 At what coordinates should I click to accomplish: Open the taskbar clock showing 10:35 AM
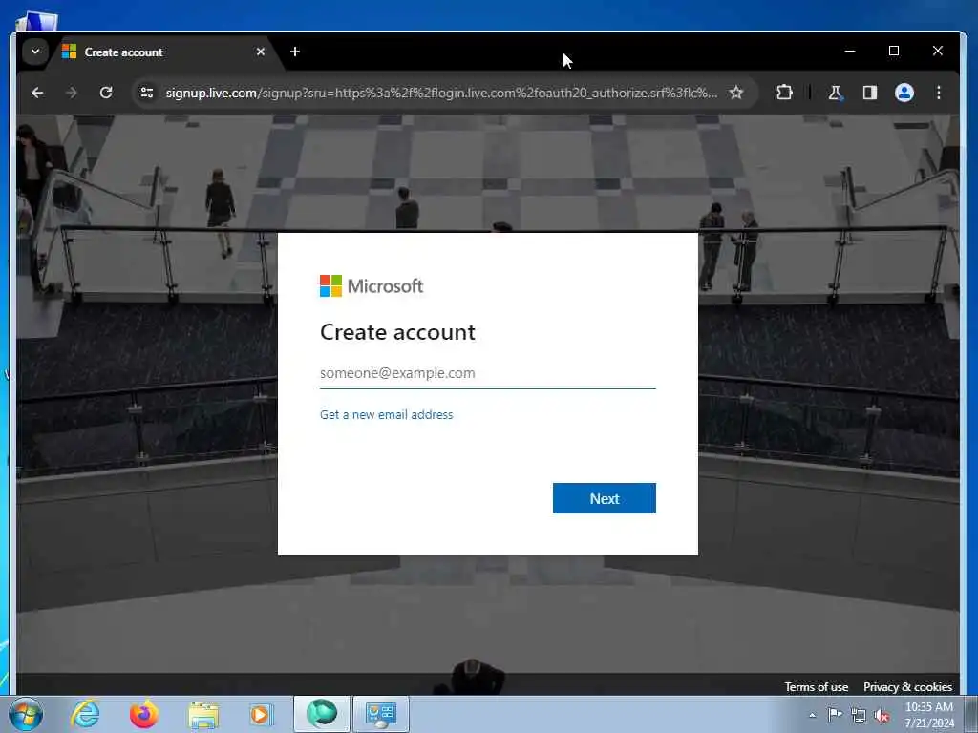click(x=928, y=715)
